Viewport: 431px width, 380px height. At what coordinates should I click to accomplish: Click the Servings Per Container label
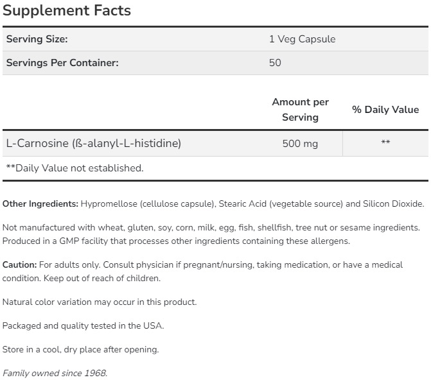point(62,63)
